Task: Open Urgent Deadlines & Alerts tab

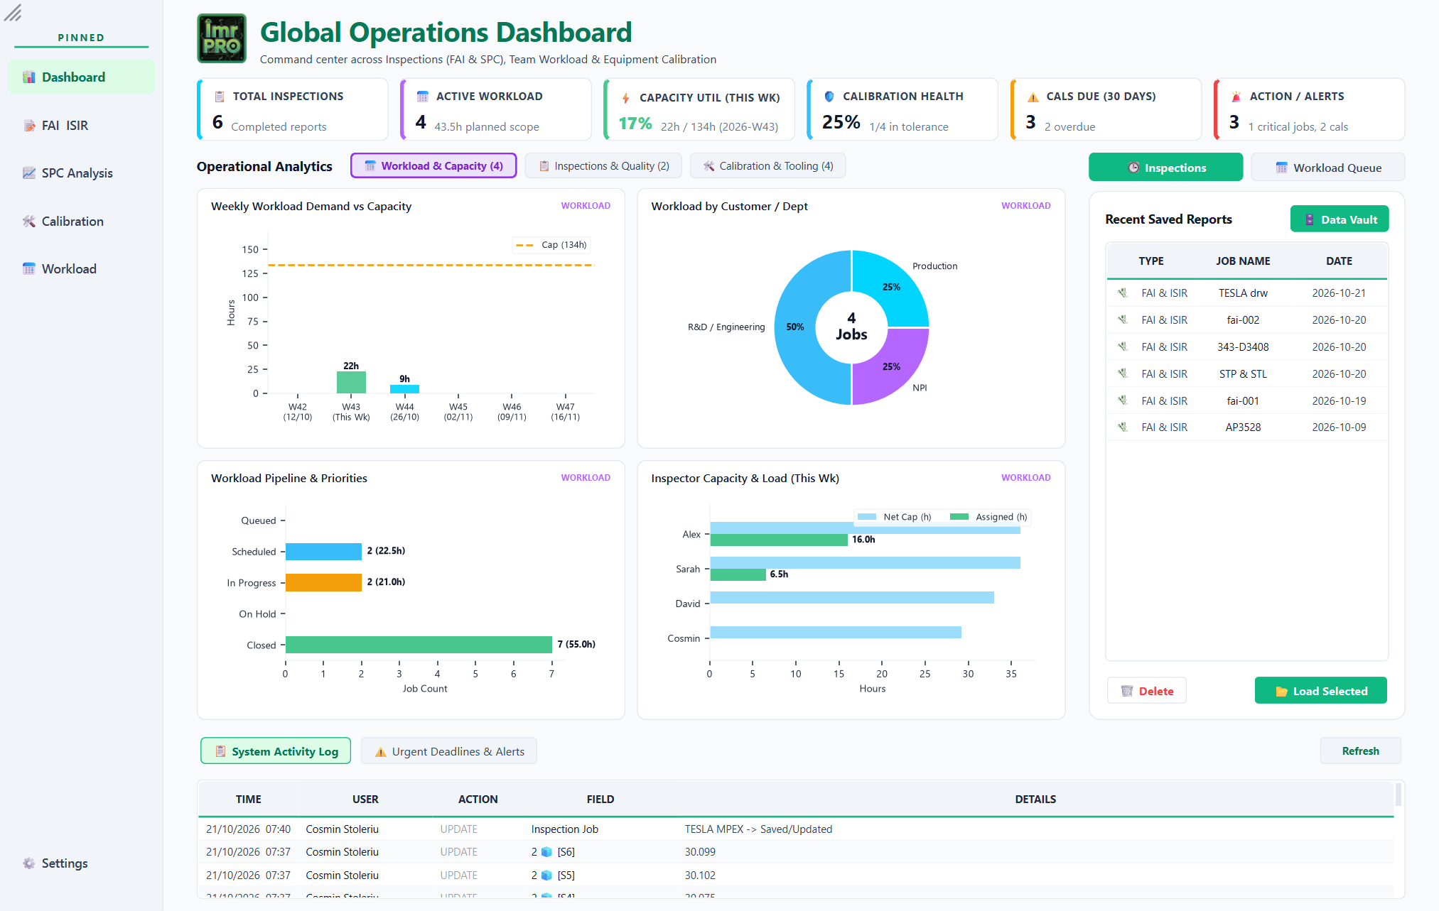Action: tap(449, 751)
